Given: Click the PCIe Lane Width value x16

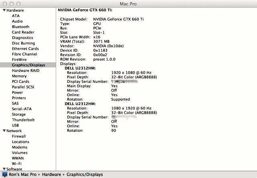Looking at the screenshot, I should point(97,37).
